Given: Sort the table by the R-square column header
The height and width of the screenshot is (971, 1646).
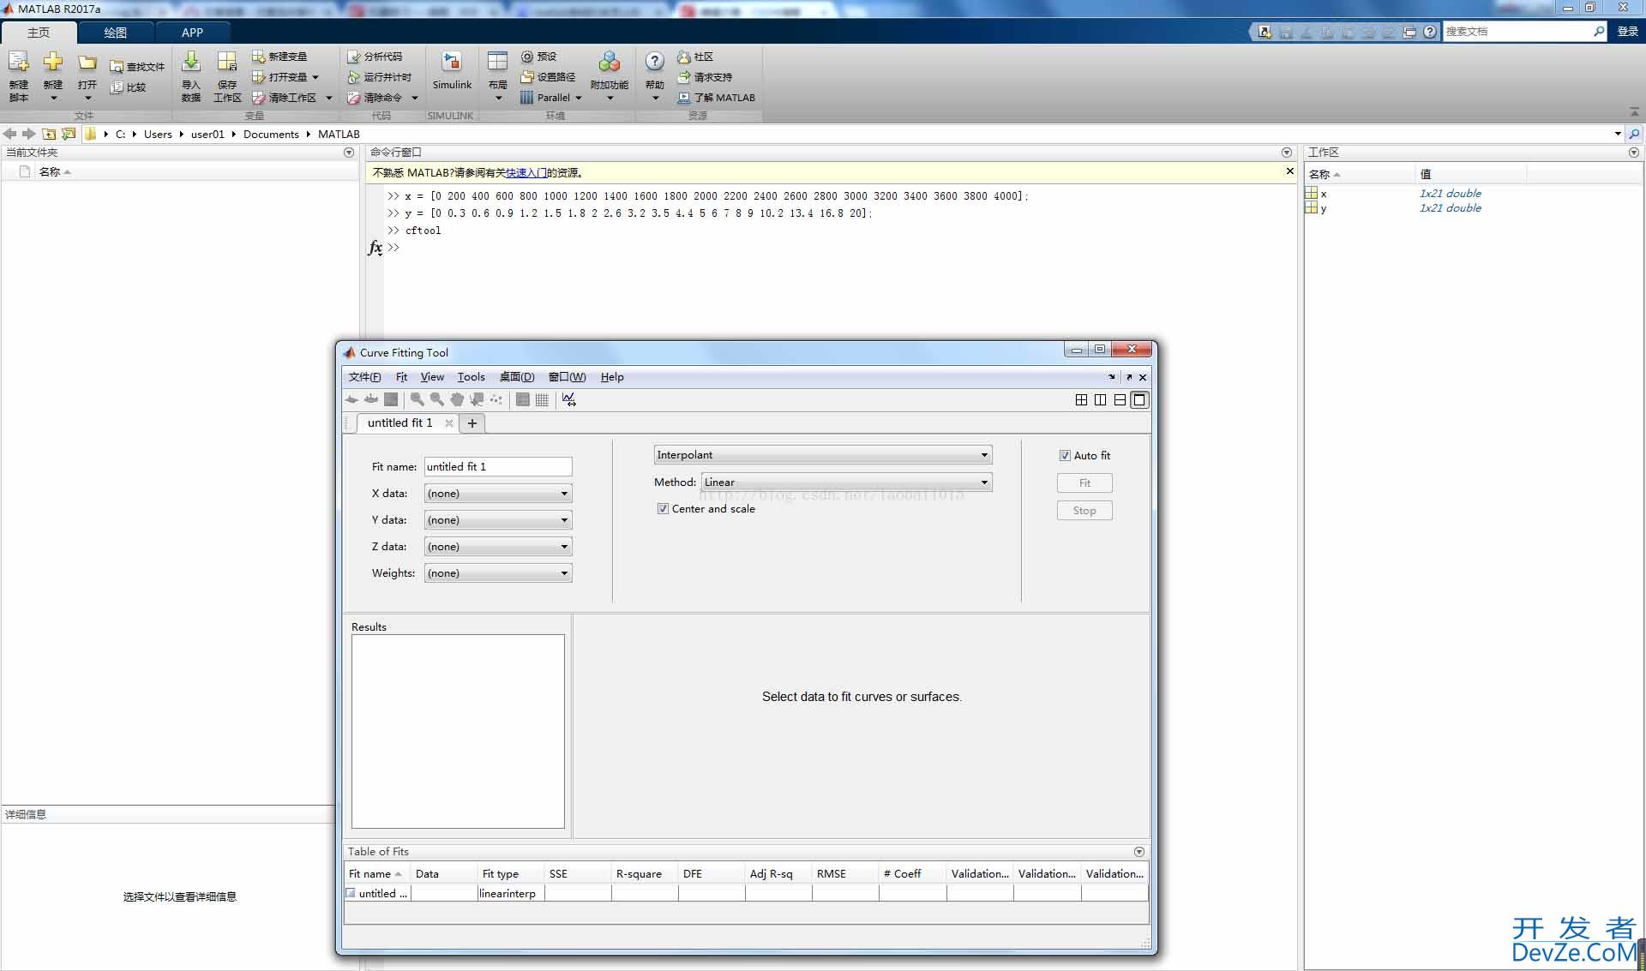Looking at the screenshot, I should pos(644,874).
